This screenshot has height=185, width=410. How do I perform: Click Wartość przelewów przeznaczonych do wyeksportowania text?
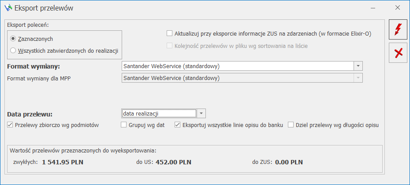pyautogui.click(x=83, y=151)
